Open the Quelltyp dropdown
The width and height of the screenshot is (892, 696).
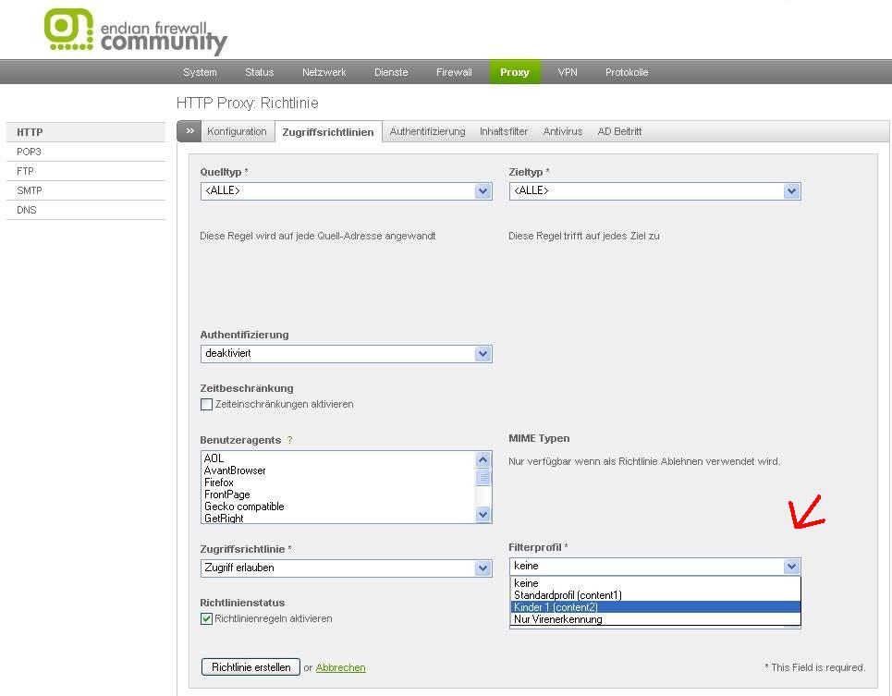coord(346,191)
